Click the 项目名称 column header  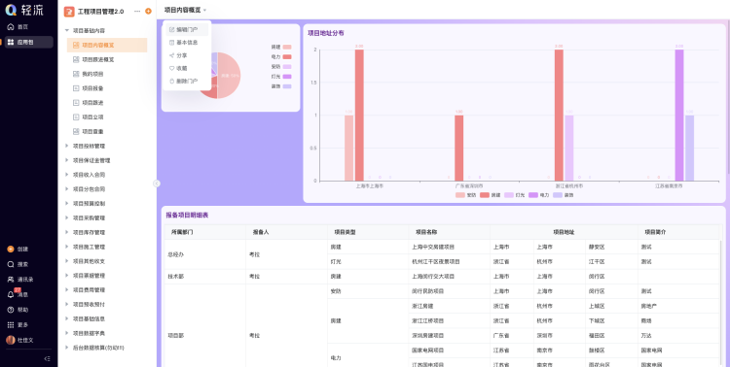[x=450, y=232]
